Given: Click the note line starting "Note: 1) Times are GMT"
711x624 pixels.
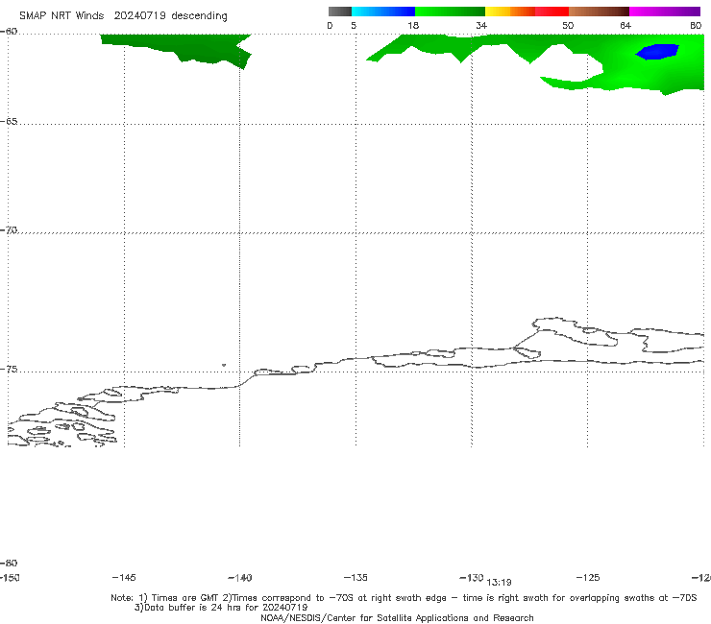Looking at the screenshot, I should (x=404, y=598).
